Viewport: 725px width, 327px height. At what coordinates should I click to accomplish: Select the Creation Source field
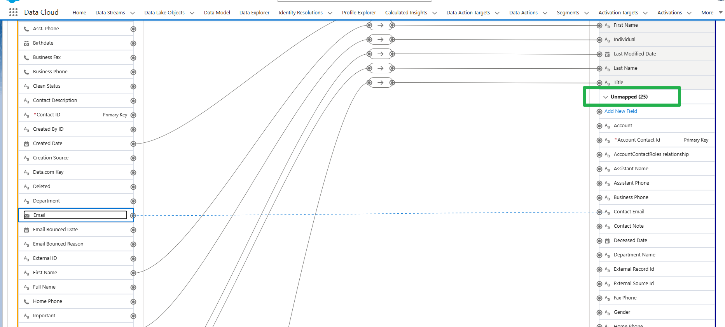[76, 158]
